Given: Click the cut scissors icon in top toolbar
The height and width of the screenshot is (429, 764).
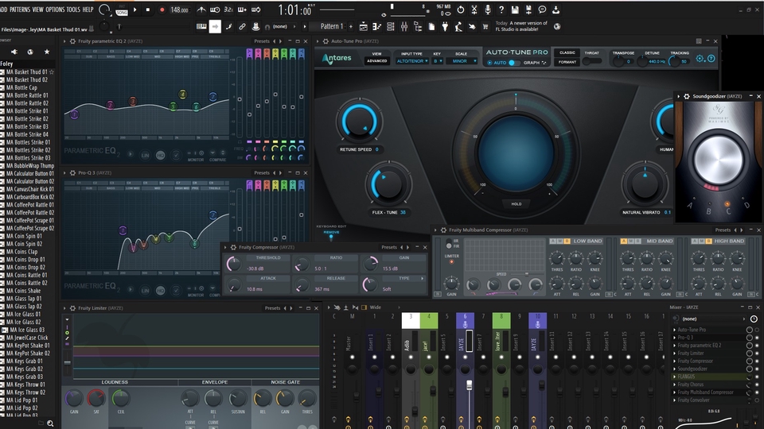Looking at the screenshot, I should [x=474, y=10].
